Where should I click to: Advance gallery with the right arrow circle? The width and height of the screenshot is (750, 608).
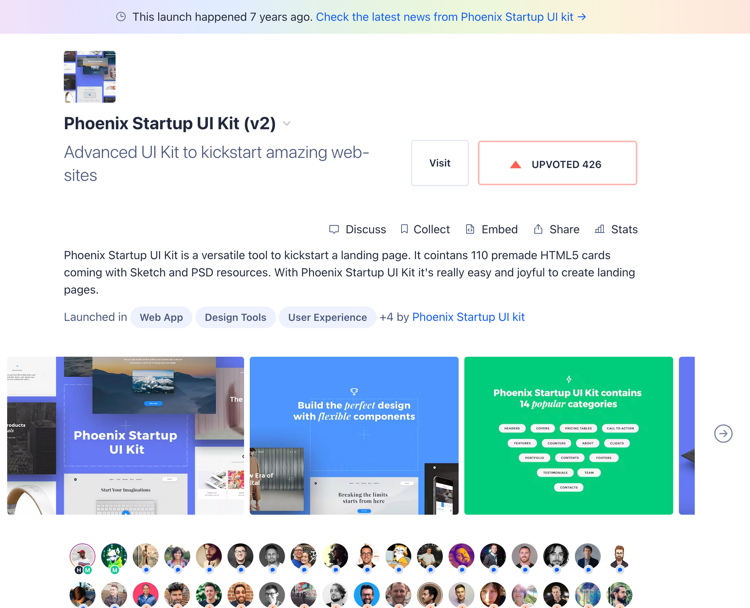723,434
